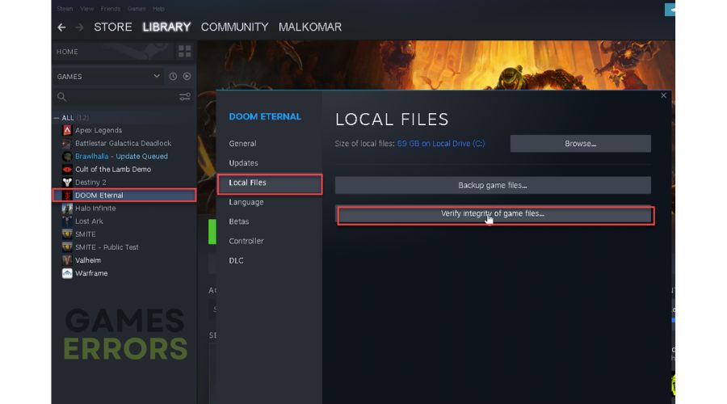Viewport: 727px width, 404px height.
Task: Toggle the ready-to-play filter icon
Action: pos(187,76)
